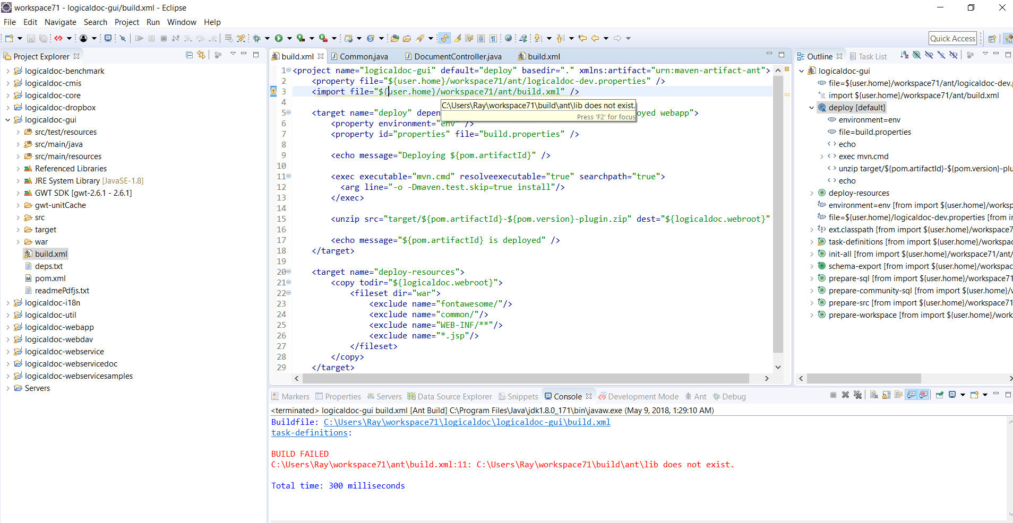Click the yellow Back arrow navigation icon
This screenshot has width=1013, height=523.
click(595, 38)
